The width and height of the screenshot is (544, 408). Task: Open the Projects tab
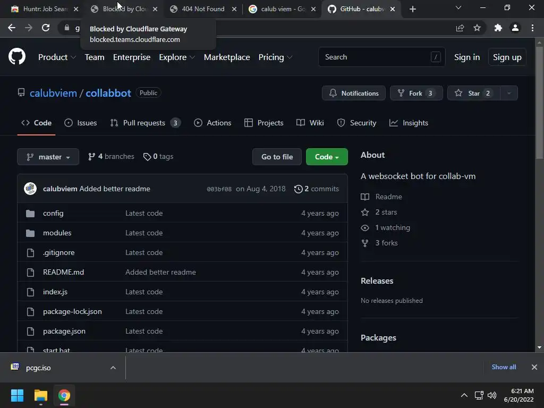(x=263, y=123)
